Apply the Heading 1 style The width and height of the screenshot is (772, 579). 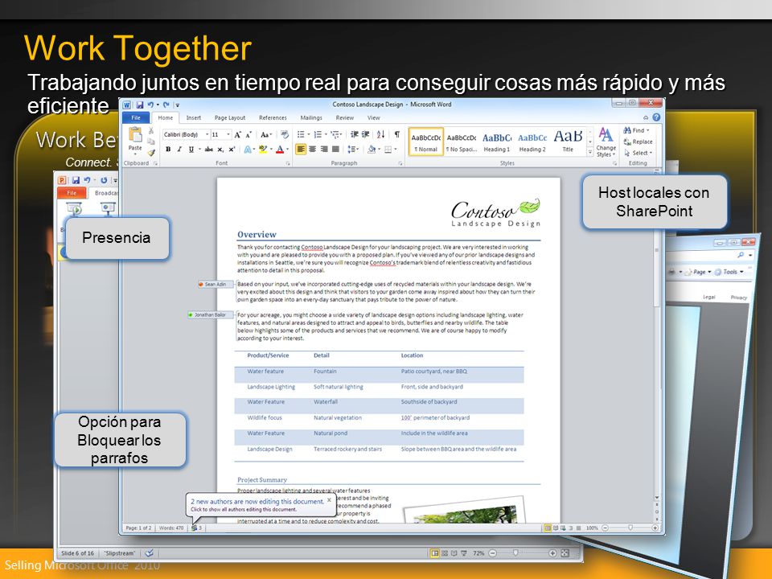(497, 142)
